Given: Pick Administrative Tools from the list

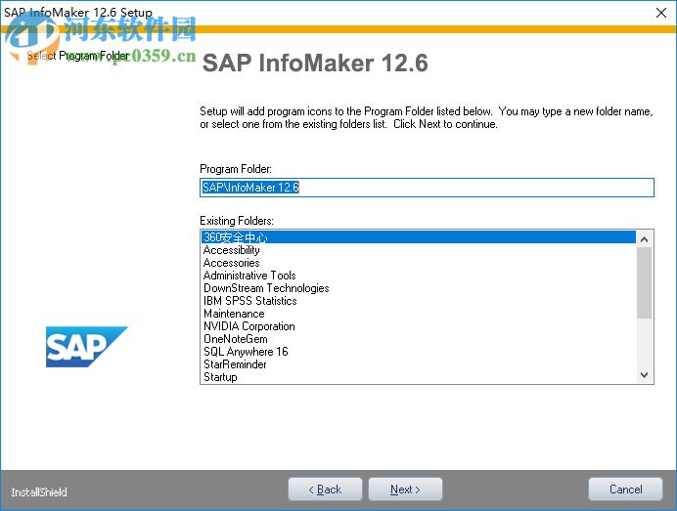Looking at the screenshot, I should [x=419, y=276].
